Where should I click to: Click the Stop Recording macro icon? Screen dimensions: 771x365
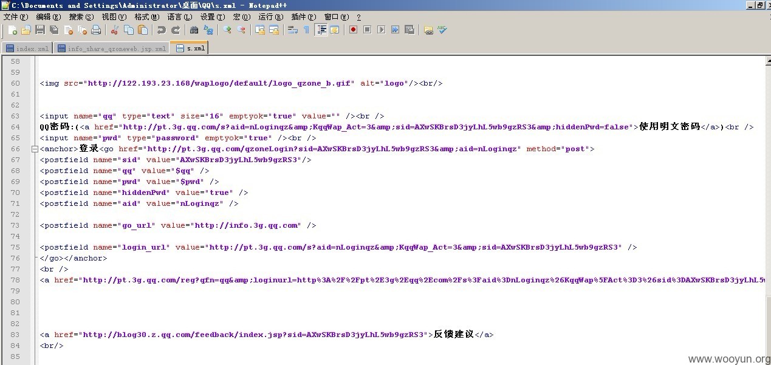pos(367,30)
